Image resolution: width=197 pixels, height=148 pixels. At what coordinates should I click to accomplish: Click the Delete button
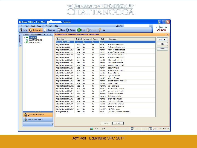pos(162,49)
